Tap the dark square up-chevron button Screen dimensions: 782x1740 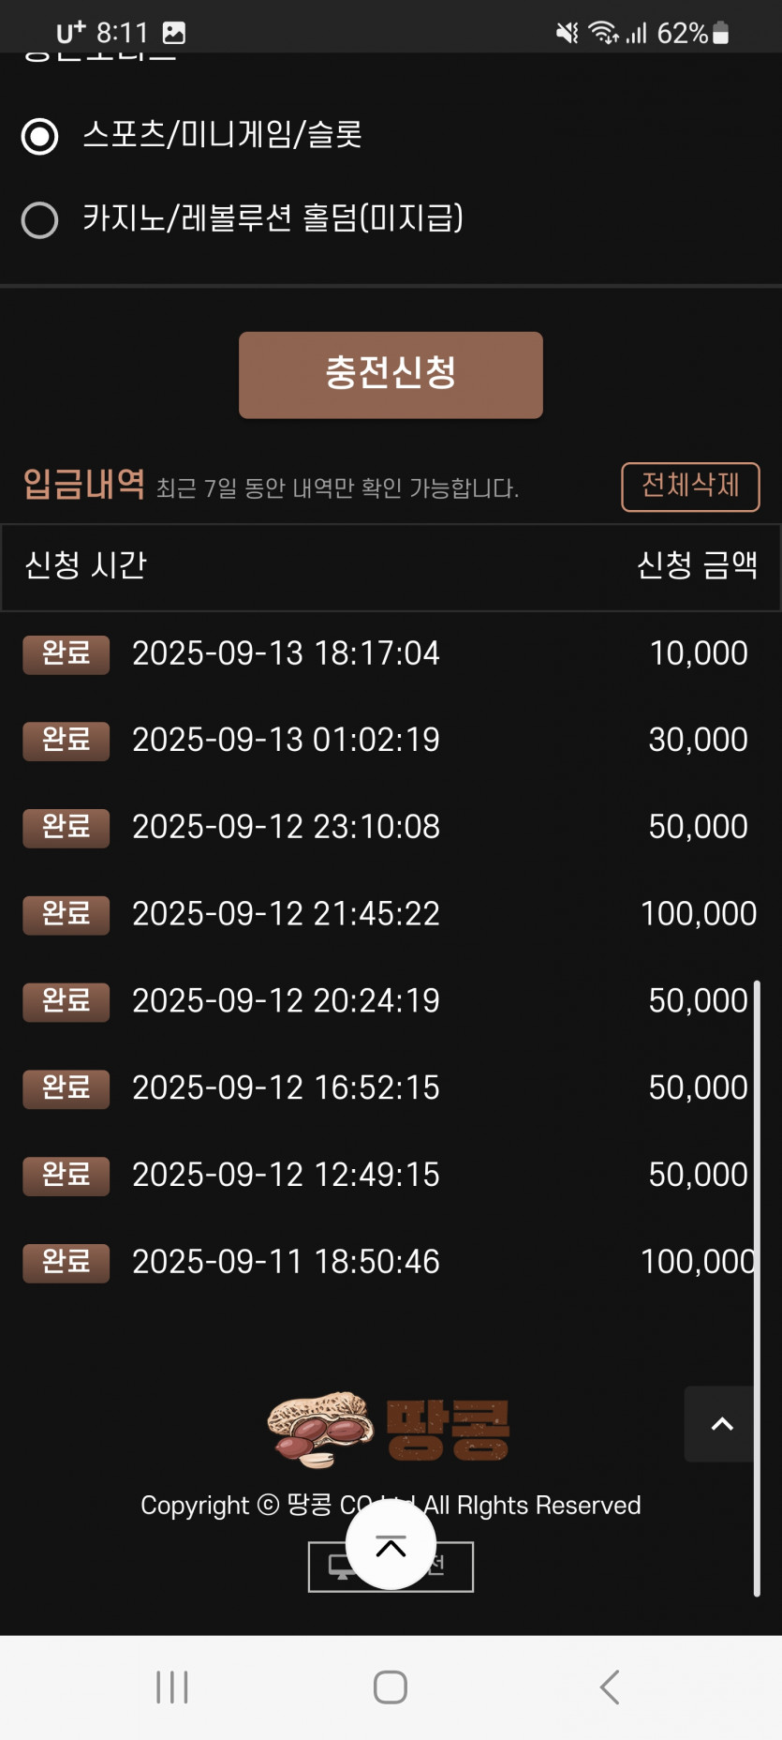[722, 1424]
